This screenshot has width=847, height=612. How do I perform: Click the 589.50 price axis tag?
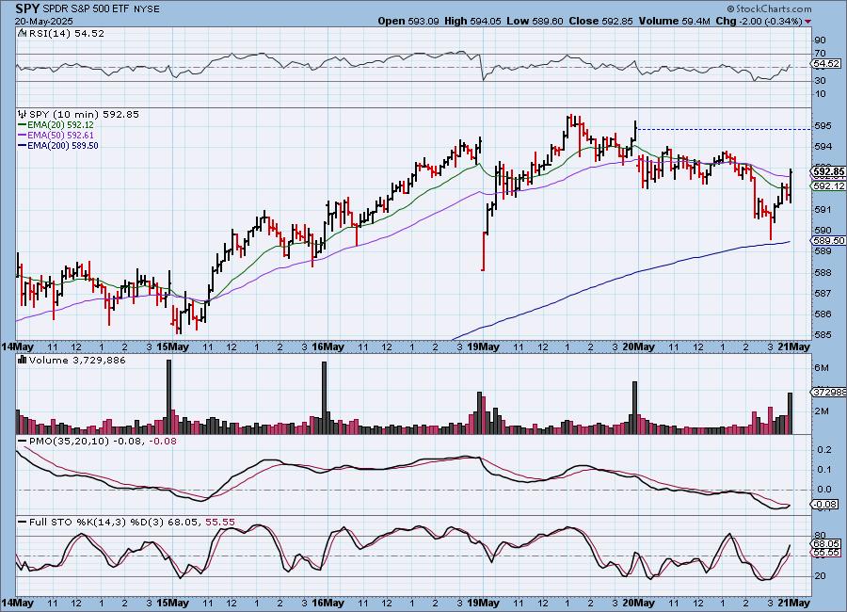[x=828, y=241]
